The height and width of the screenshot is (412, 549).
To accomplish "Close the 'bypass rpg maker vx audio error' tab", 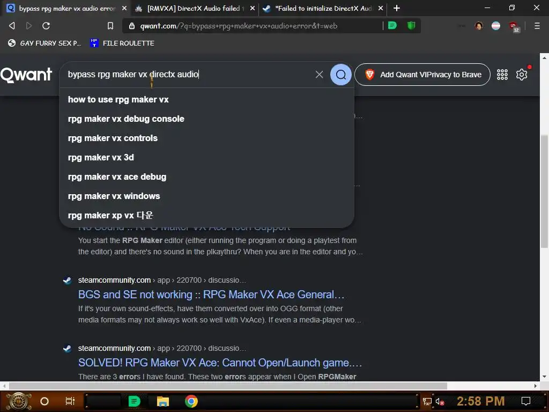I will (124, 8).
